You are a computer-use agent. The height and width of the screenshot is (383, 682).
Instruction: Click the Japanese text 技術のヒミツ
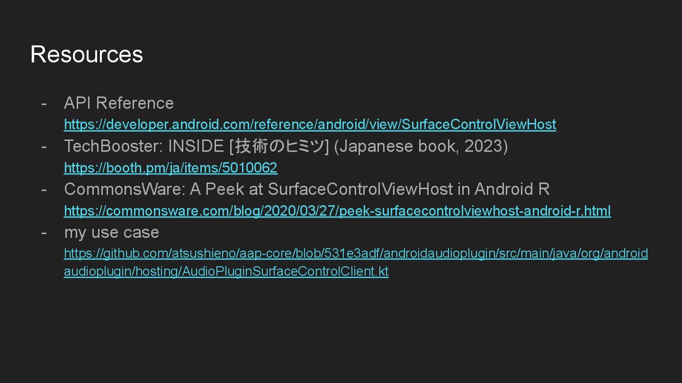pos(279,146)
